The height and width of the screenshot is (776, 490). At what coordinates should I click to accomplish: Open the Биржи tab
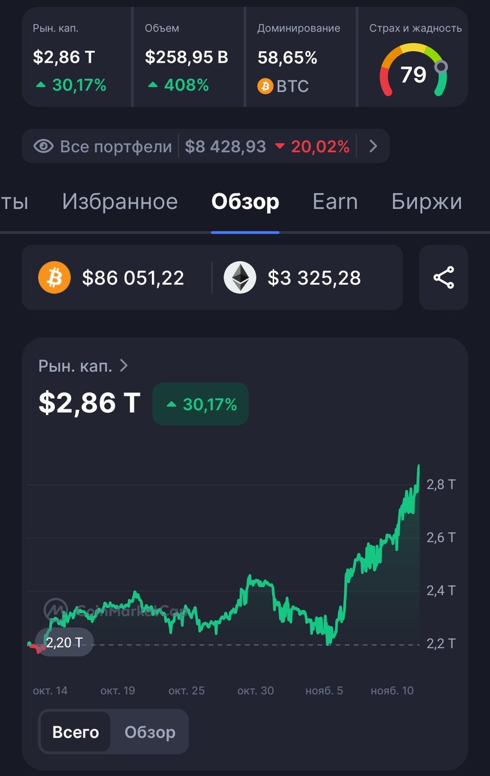(x=427, y=202)
